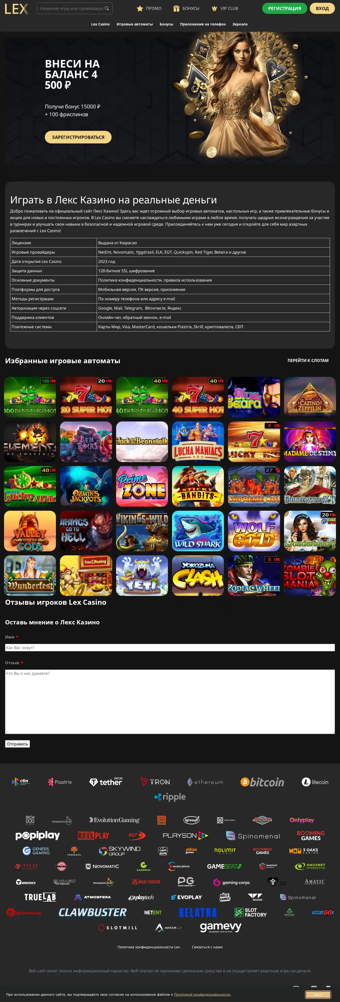
Task: Follow the ПЕРЕЙТИ К СЛОТАМ link
Action: 308,360
